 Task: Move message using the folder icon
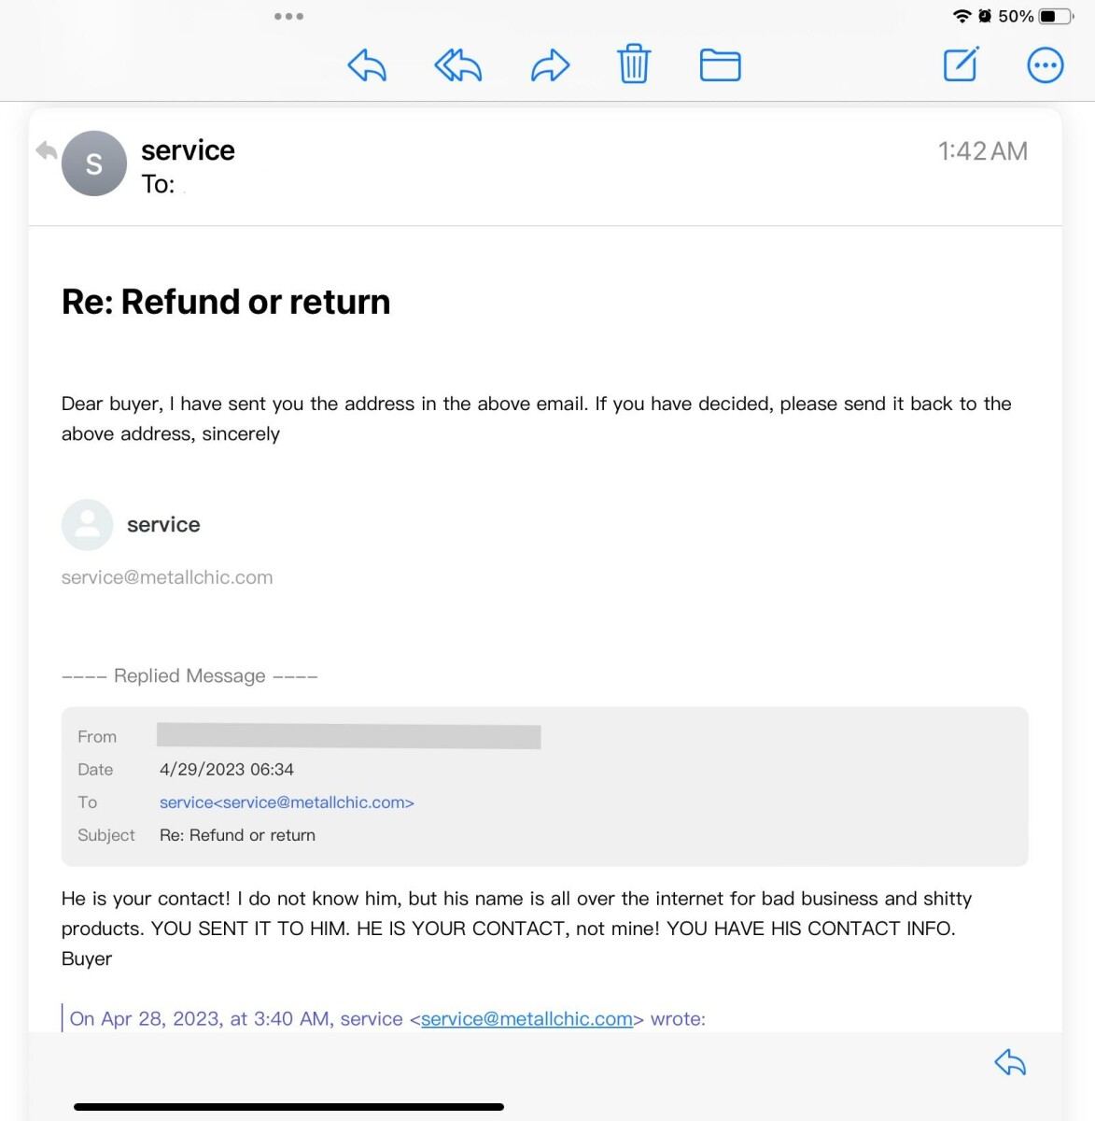click(x=720, y=65)
